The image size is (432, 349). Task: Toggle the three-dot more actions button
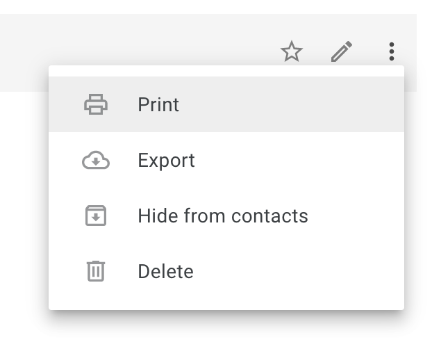(392, 51)
